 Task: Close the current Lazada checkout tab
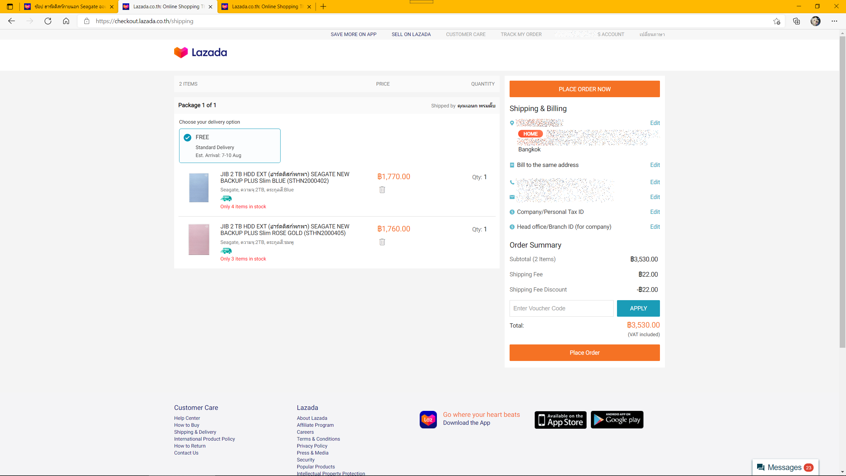[x=211, y=7]
